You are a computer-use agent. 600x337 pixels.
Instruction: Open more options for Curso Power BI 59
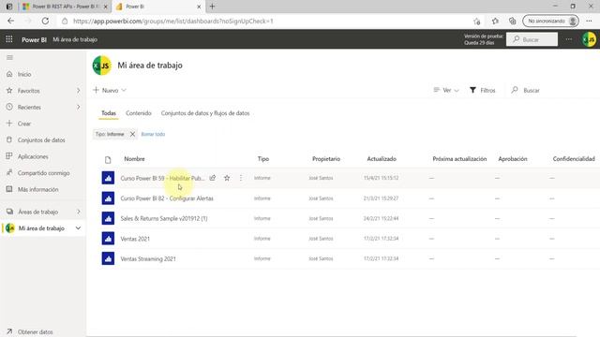point(241,178)
